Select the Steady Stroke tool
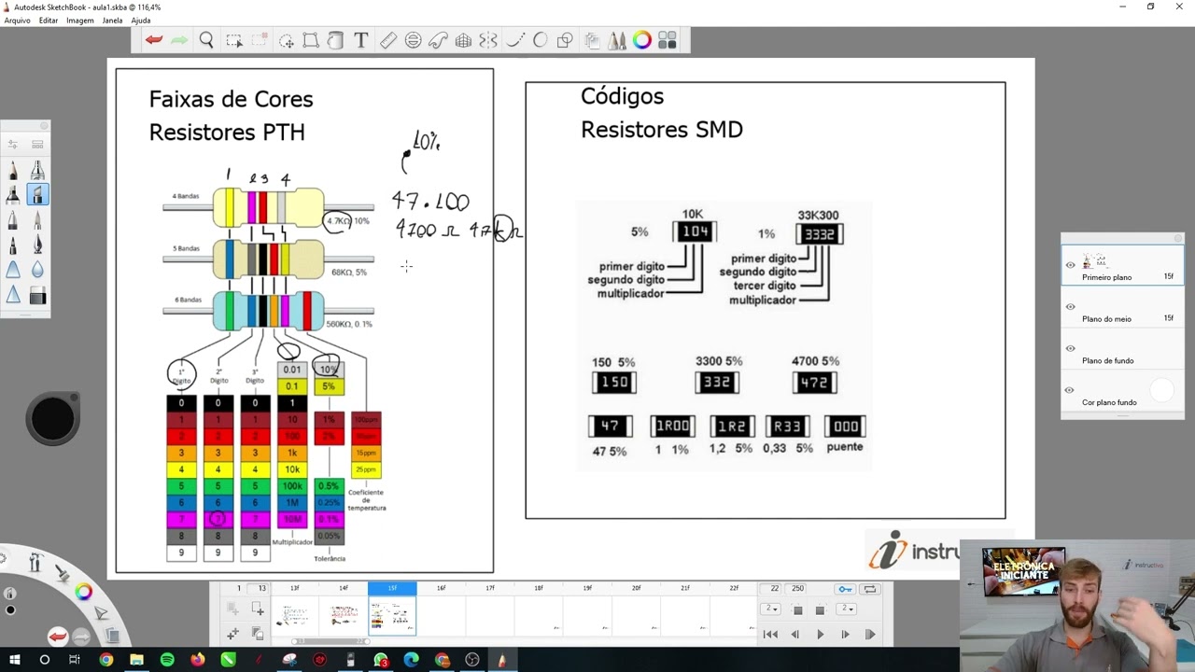The image size is (1195, 672). coord(515,40)
